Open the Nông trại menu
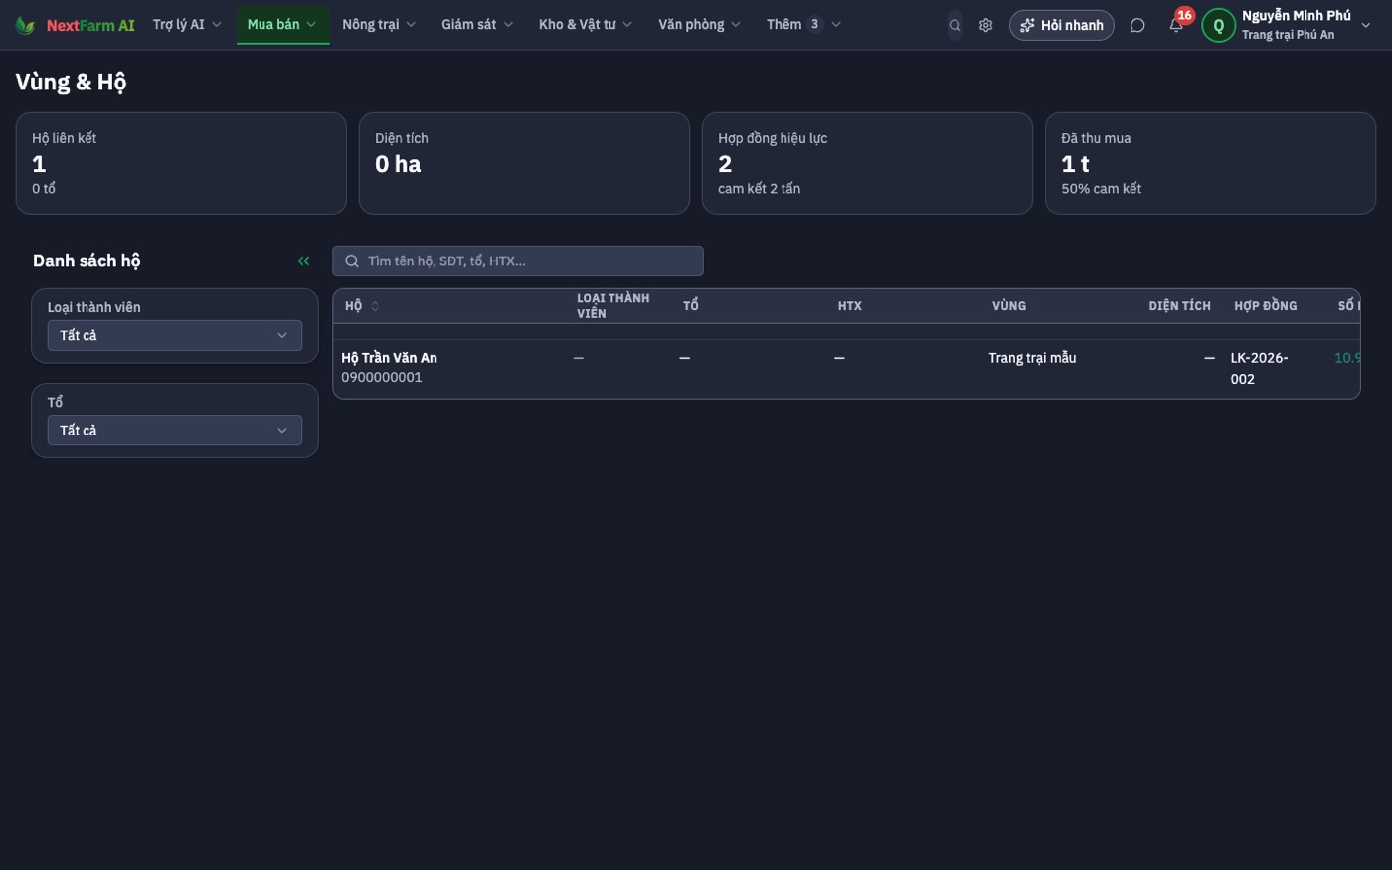Image resolution: width=1392 pixels, height=870 pixels. click(379, 24)
